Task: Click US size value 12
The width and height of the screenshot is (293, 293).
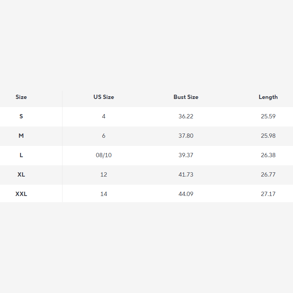Action: [104, 175]
